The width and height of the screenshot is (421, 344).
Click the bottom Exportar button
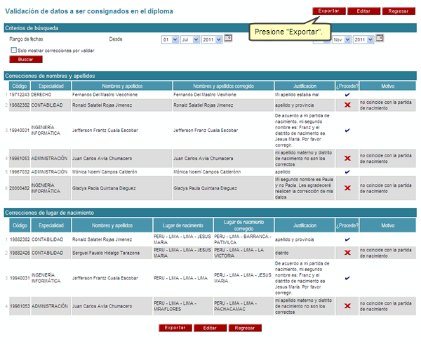coord(175,328)
